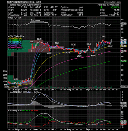Click the RSI current value tag on right axis

click(x=123, y=24)
